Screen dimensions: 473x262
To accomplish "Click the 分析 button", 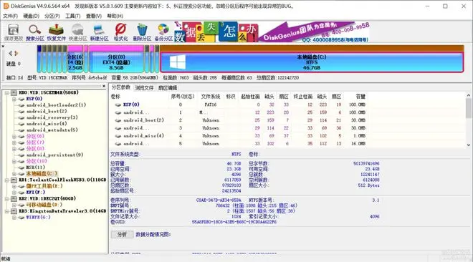I will (x=122, y=234).
